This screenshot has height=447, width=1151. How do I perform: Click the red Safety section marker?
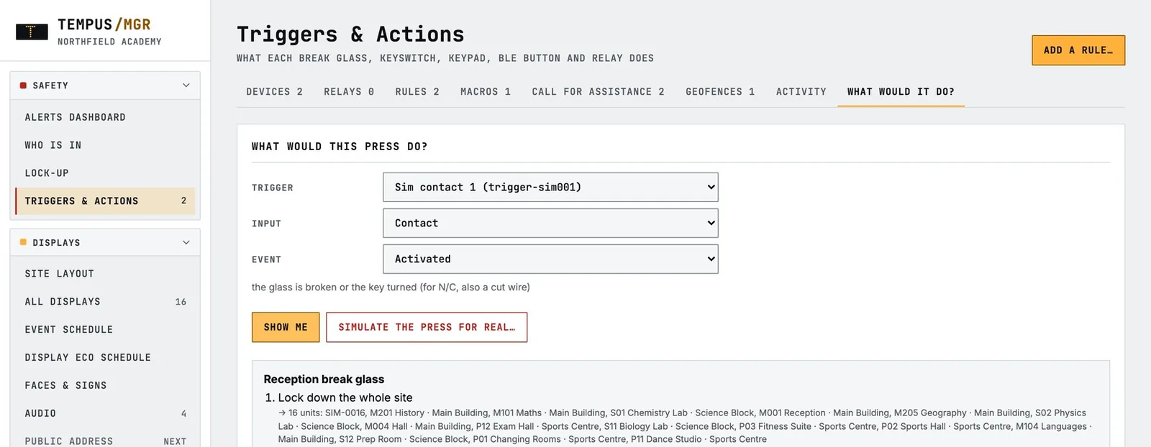(23, 86)
